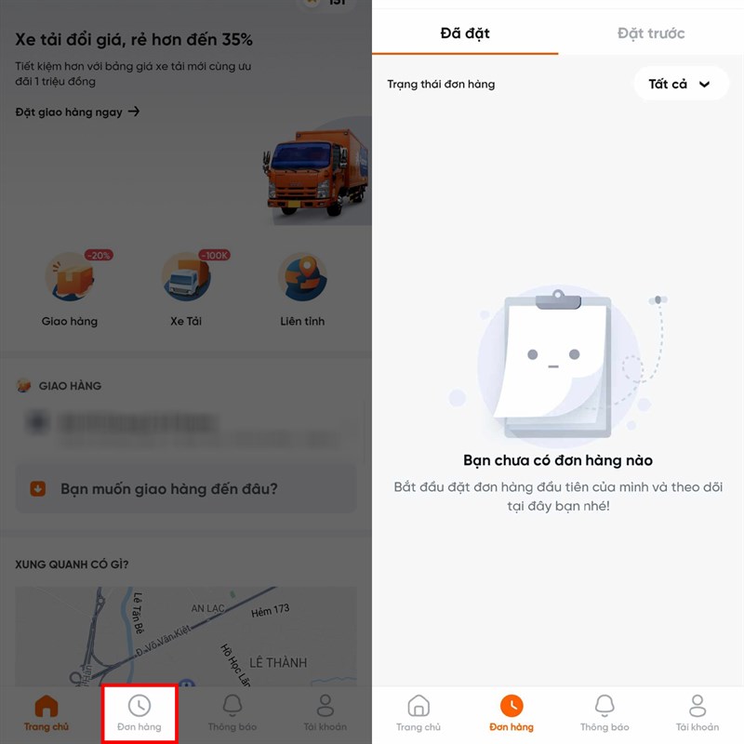
Task: Tap Bạn muốn giao hàng đến đâu field
Action: click(186, 489)
